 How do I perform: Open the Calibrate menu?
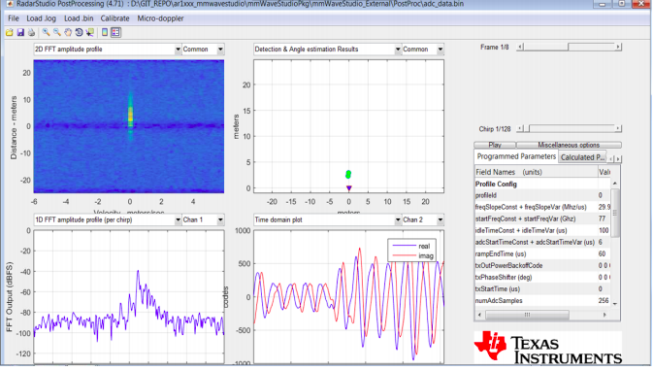click(114, 18)
